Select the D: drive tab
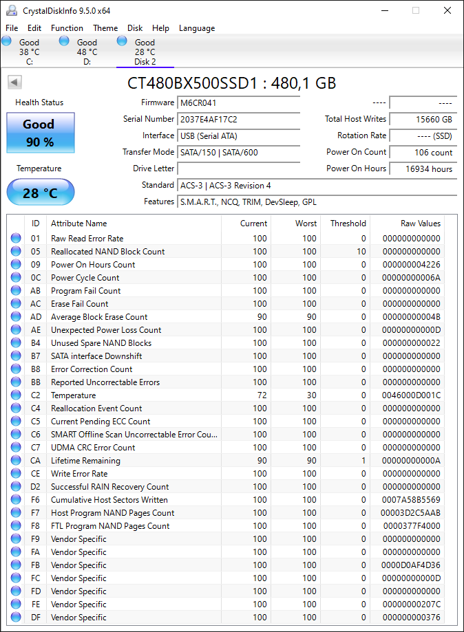The image size is (464, 632). point(87,52)
